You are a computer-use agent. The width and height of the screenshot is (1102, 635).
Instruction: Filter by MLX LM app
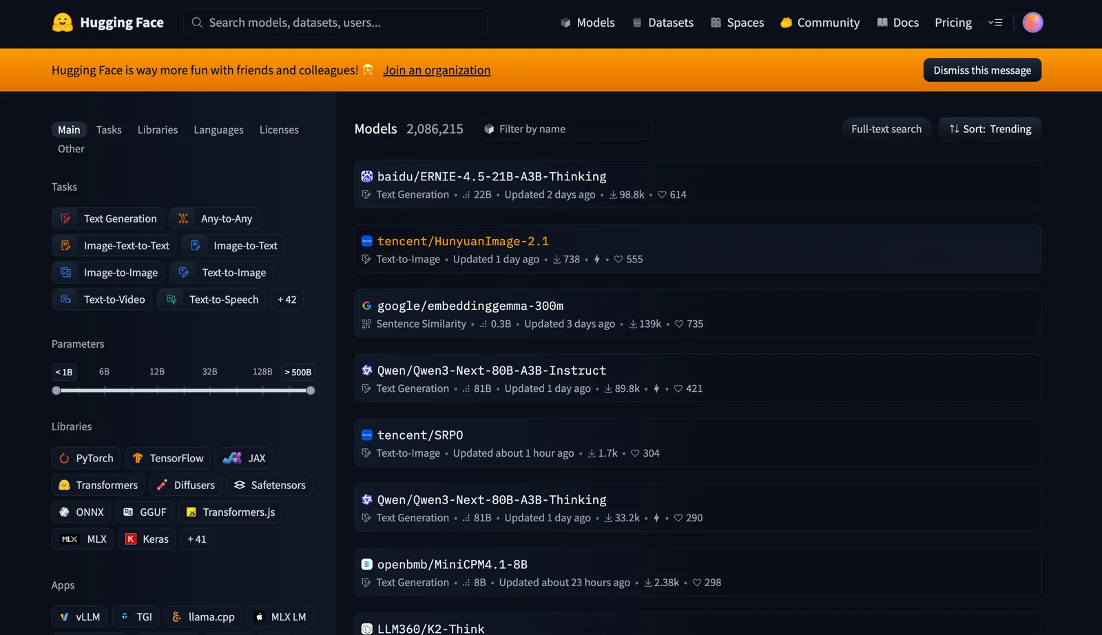[x=280, y=616]
